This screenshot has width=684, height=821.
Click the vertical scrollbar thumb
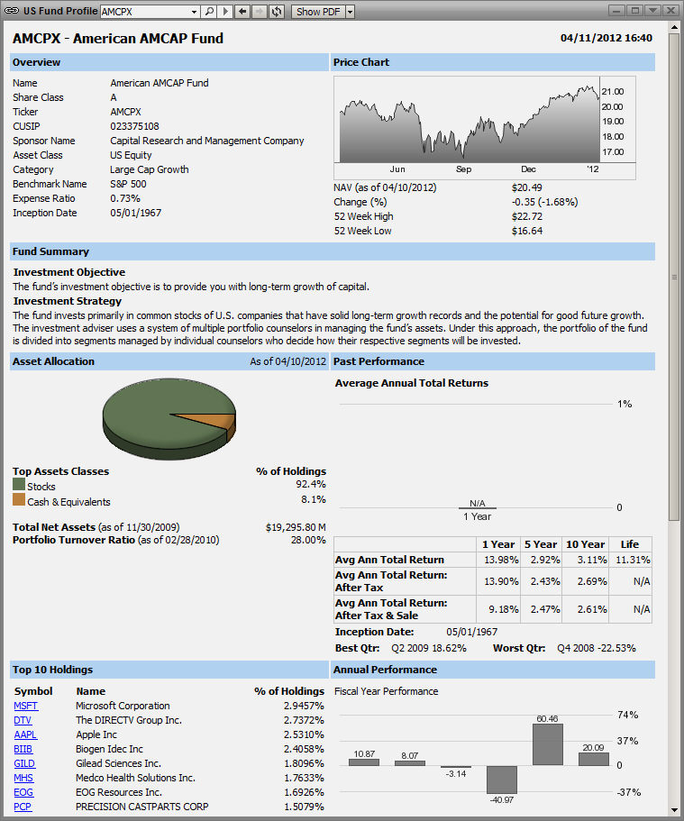click(x=674, y=276)
